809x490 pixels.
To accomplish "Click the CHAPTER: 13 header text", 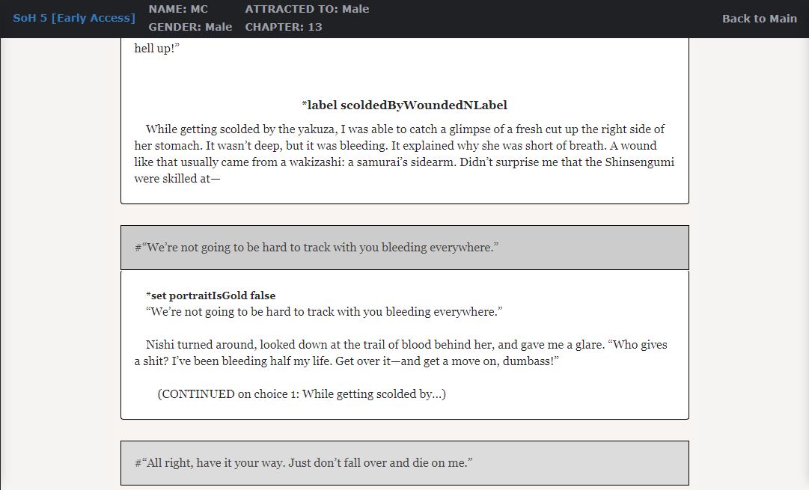I will point(283,27).
